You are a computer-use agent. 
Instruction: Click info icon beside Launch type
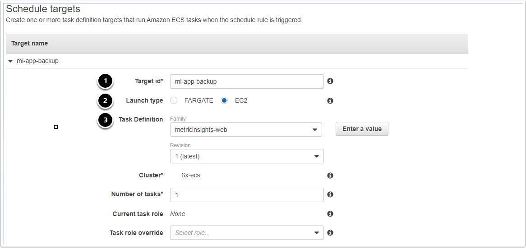click(330, 101)
